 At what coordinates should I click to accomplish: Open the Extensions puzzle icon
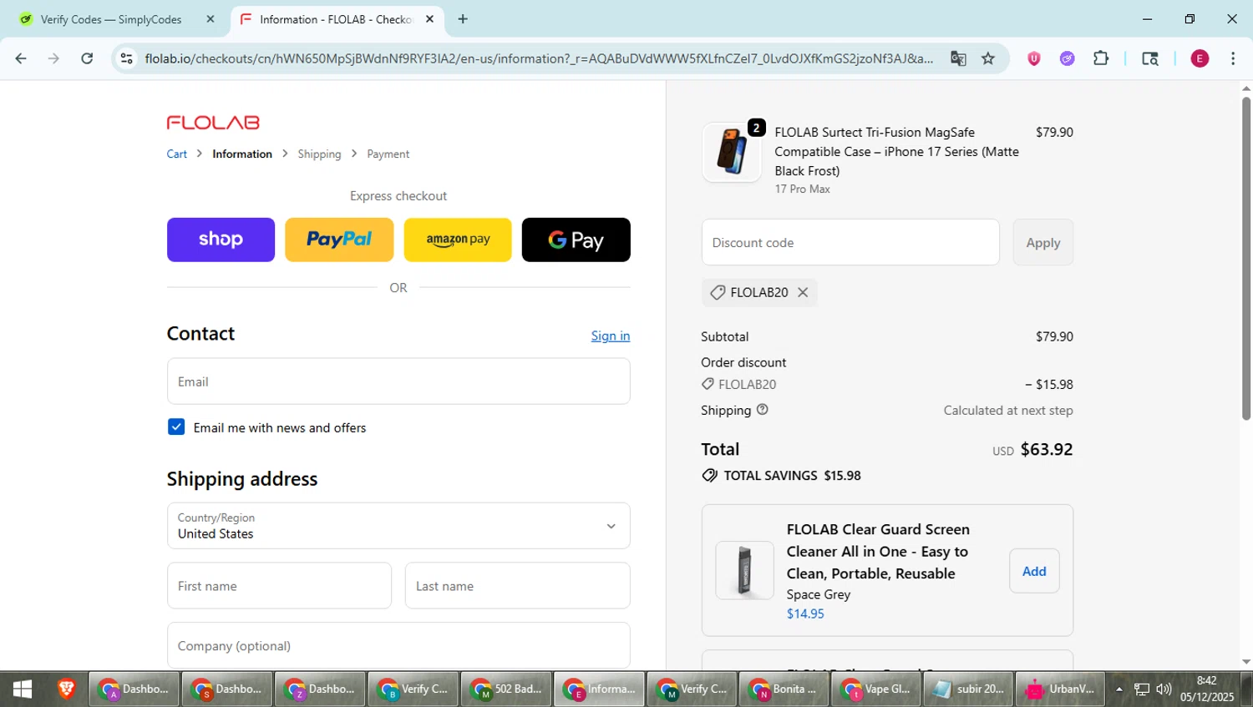(1101, 58)
